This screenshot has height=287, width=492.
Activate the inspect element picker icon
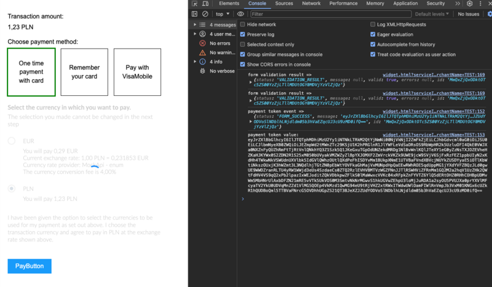(194, 4)
